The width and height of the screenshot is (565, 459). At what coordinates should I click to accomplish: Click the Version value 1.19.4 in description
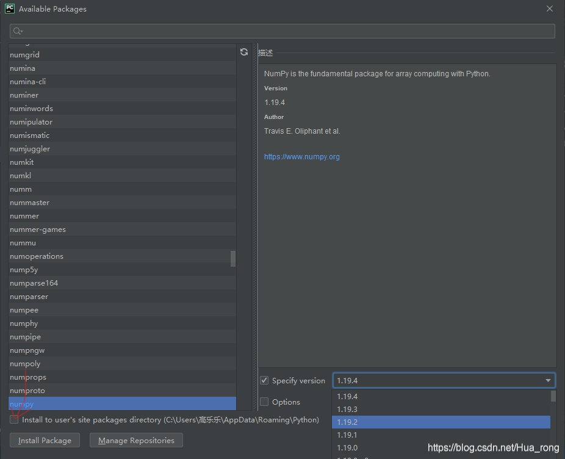pos(275,103)
